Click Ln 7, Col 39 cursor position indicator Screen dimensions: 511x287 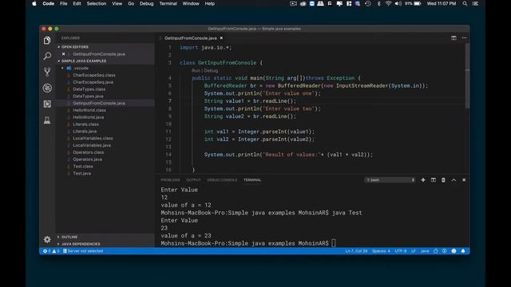(356, 251)
